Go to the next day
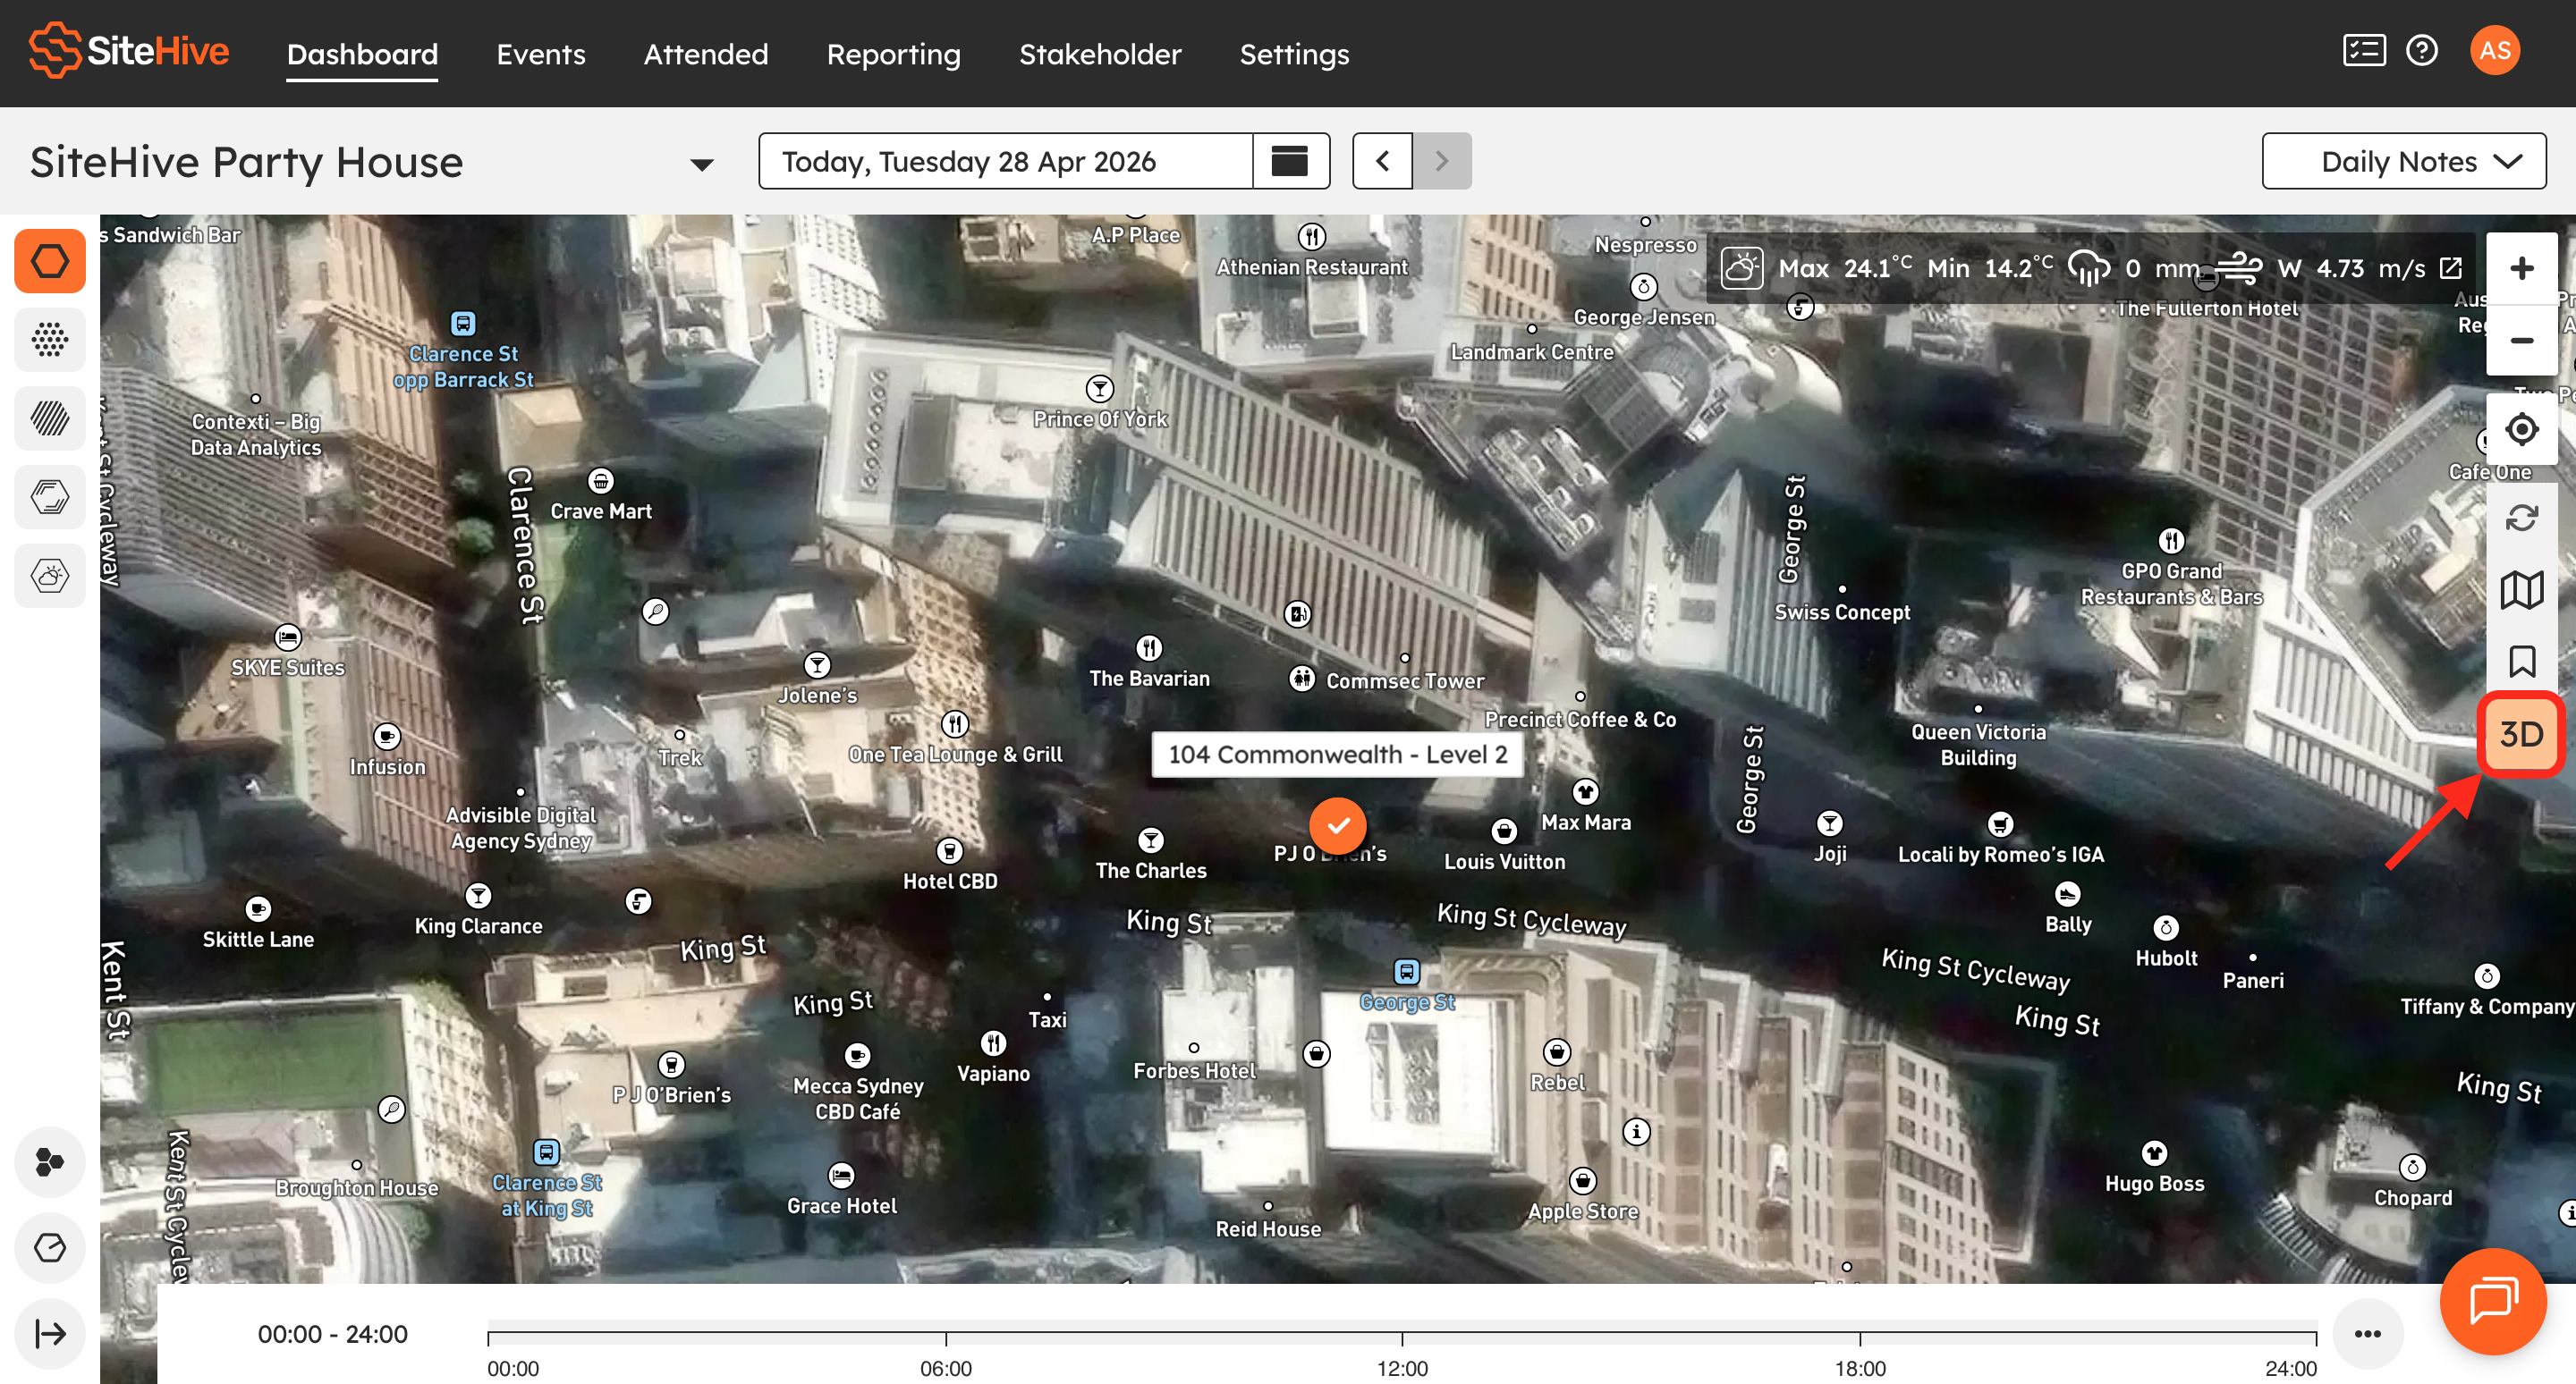 1442,161
